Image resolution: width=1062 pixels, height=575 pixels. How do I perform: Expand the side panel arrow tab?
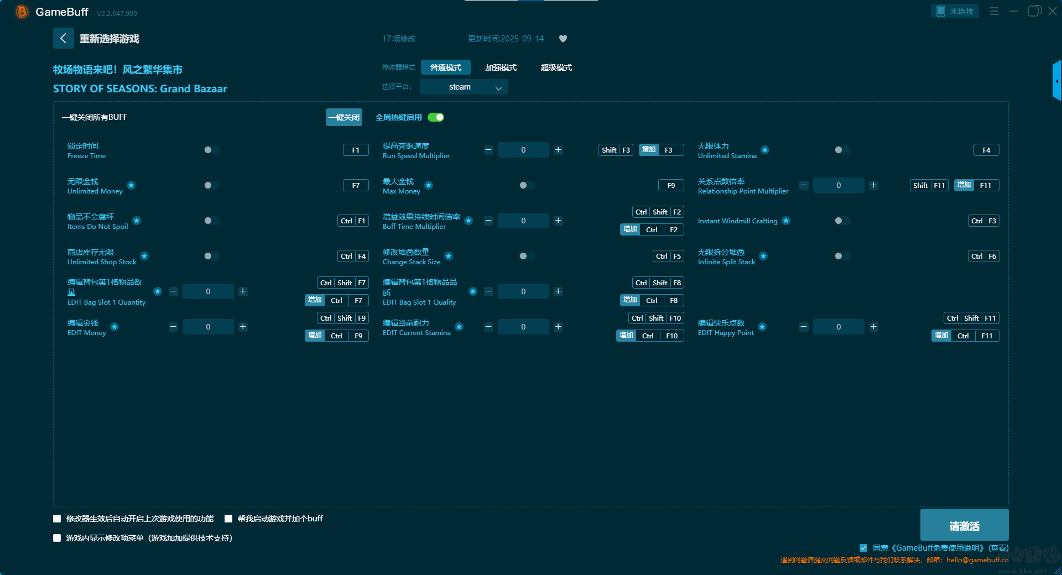coord(1056,81)
